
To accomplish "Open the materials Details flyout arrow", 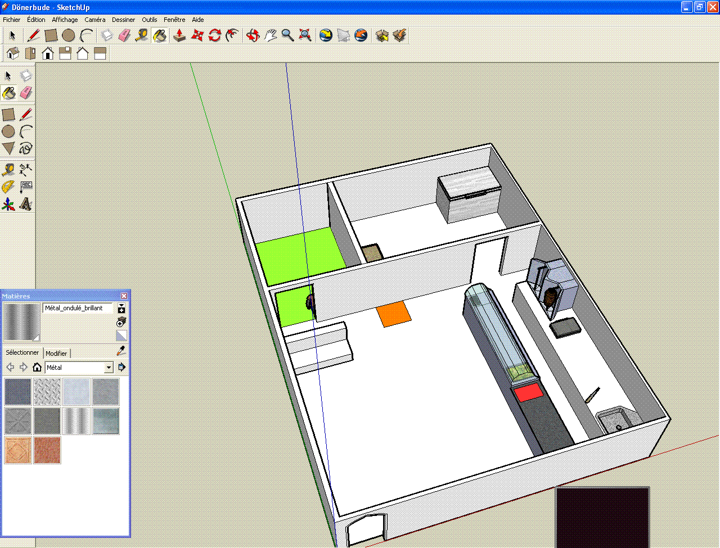I will (x=121, y=368).
